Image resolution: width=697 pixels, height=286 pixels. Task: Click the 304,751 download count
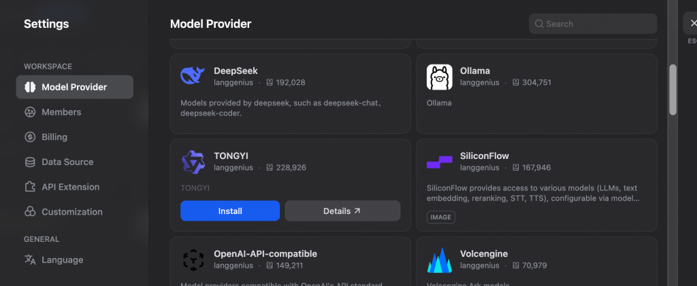tap(537, 82)
